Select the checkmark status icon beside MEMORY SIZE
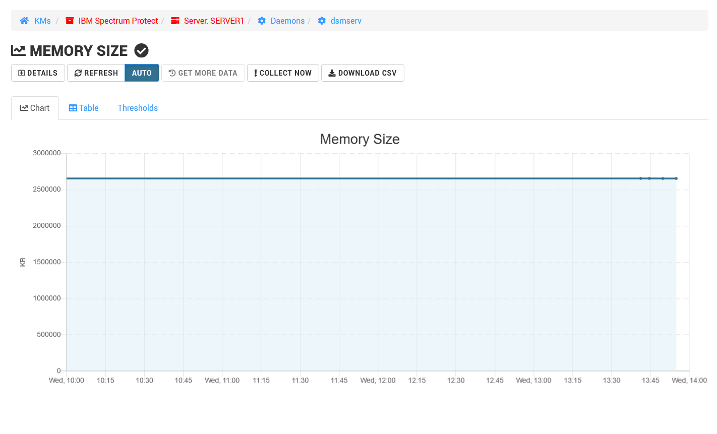The width and height of the screenshot is (717, 434). click(141, 50)
